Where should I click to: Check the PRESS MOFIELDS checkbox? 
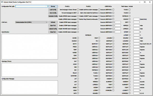(78, 47)
